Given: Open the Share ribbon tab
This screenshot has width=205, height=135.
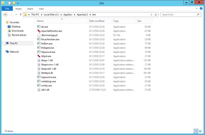Looking at the screenshot, I should [x=30, y=9].
